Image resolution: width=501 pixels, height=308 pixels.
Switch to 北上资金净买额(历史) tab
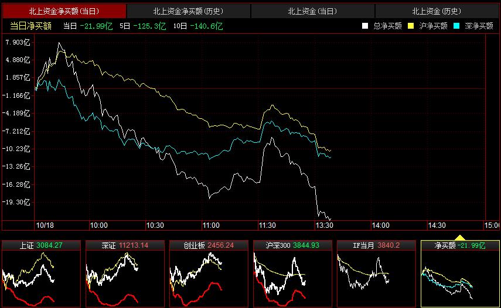coord(188,11)
